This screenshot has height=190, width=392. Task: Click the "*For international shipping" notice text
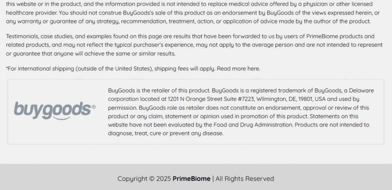(x=40, y=69)
